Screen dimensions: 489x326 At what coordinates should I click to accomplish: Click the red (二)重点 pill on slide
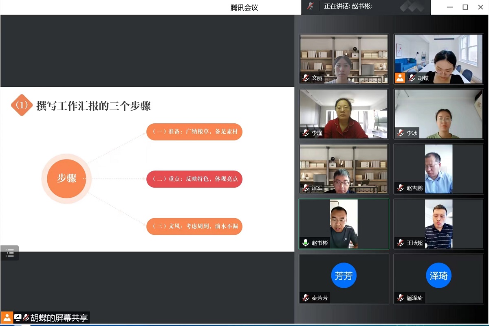194,179
